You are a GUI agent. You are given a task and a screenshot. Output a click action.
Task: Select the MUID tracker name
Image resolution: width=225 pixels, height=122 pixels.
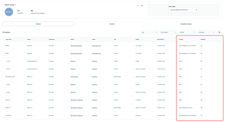tap(7, 53)
